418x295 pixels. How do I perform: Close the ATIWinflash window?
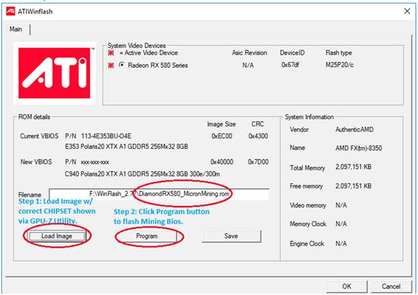[407, 11]
